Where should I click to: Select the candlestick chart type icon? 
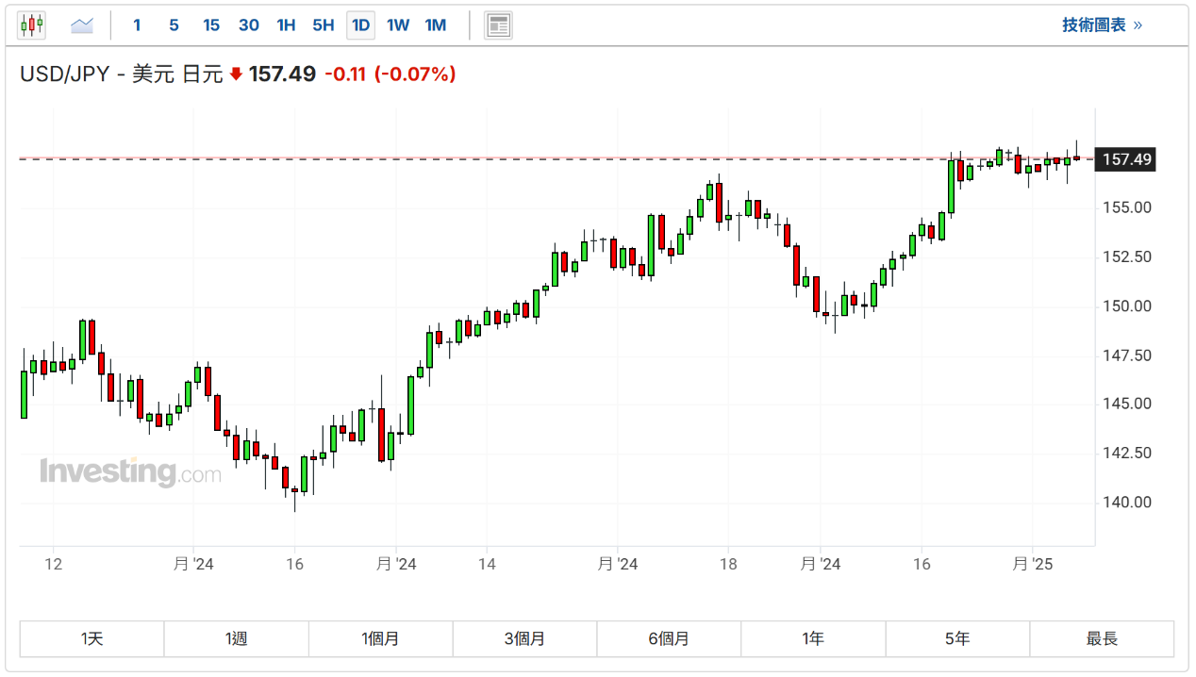(32, 25)
